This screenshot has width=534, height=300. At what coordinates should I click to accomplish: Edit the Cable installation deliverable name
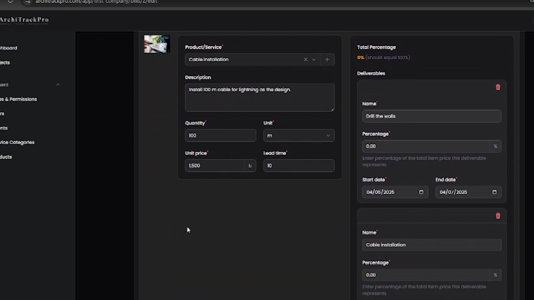pyautogui.click(x=432, y=245)
